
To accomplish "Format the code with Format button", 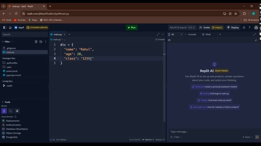I will tap(160, 40).
